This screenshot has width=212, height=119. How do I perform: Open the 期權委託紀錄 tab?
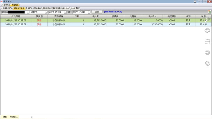[x=7, y=8]
